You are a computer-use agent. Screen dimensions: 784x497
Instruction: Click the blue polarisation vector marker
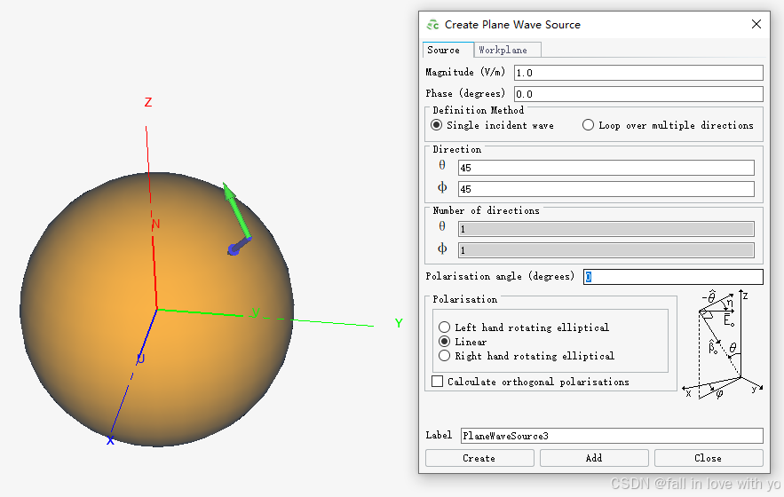pyautogui.click(x=239, y=247)
